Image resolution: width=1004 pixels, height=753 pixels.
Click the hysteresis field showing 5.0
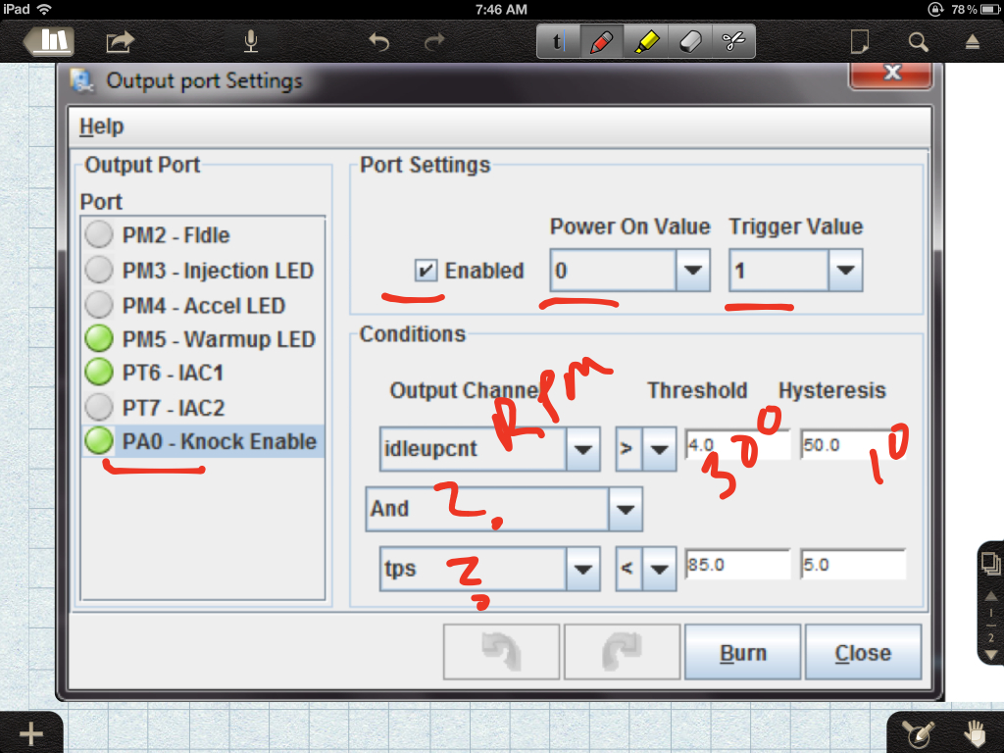coord(853,564)
